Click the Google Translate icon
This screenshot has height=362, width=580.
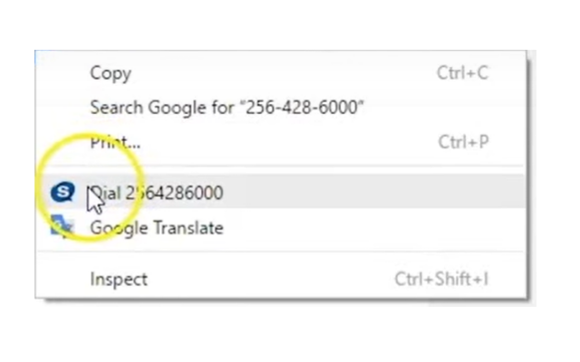(x=62, y=227)
